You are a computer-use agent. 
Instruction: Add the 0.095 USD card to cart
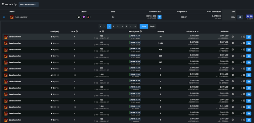click(x=249, y=113)
